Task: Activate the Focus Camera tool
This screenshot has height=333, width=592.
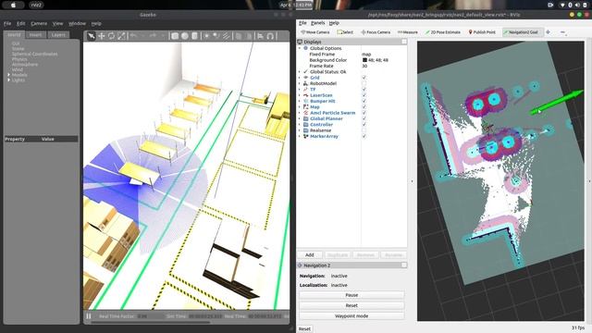Action: (x=376, y=32)
